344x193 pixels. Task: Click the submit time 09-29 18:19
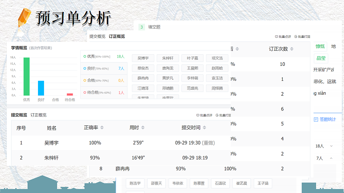(195, 158)
